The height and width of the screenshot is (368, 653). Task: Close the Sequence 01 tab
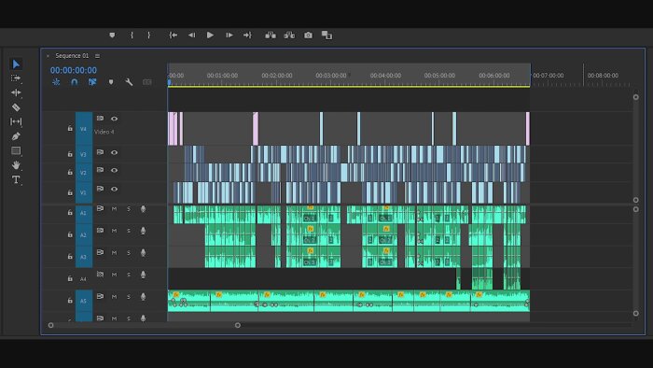[48, 56]
